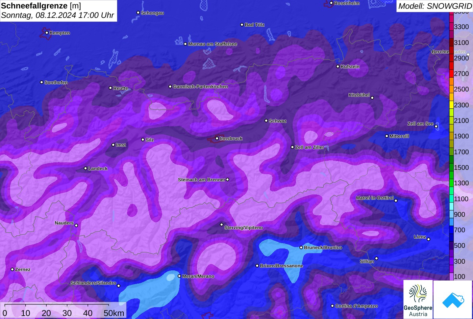
Task: Select the Murnau am Staffelsee label
Action: (213, 44)
